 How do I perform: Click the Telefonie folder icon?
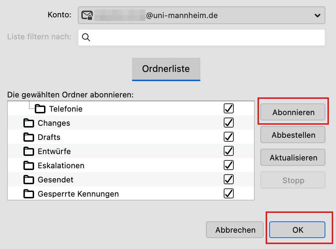(40, 109)
